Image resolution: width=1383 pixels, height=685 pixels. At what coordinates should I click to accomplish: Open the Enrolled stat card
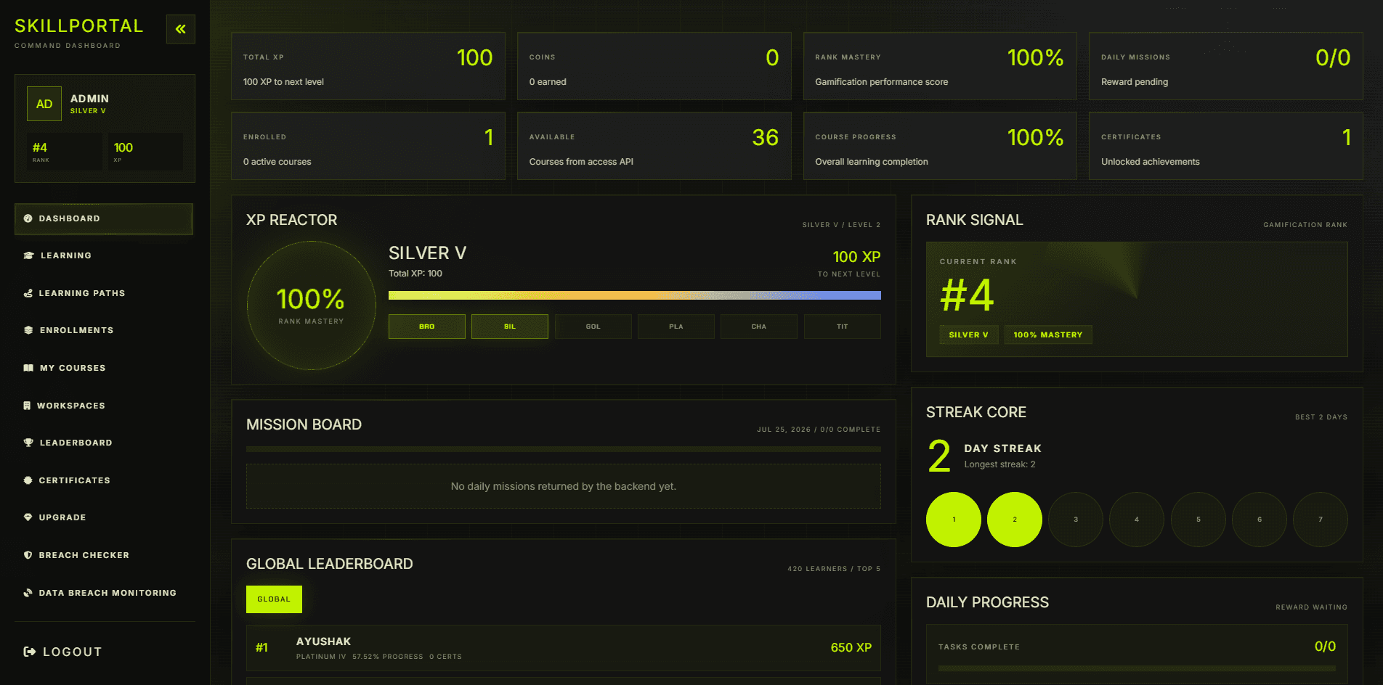pyautogui.click(x=368, y=146)
